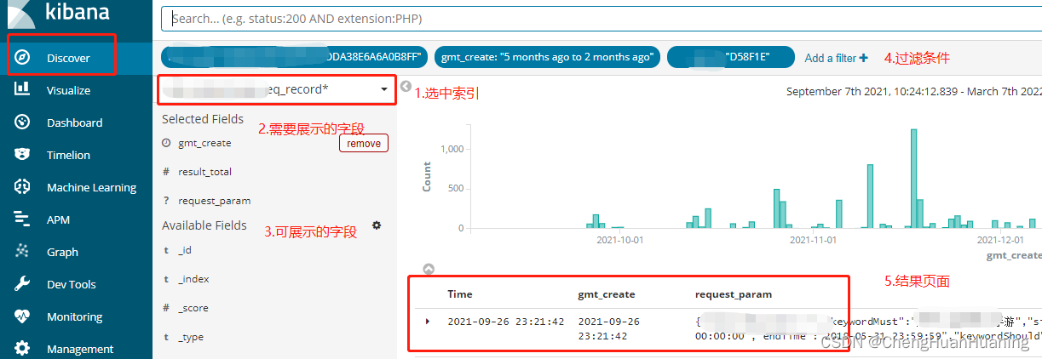Click the filter pill showing D58F1E
Viewport: 1042px width, 359px height.
point(731,57)
